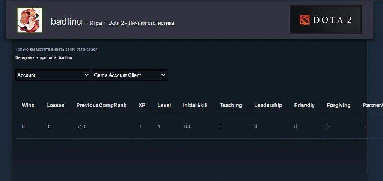Screen dimensions: 383x181
Task: Click the Friendly value 0
Action: pyautogui.click(x=296, y=127)
